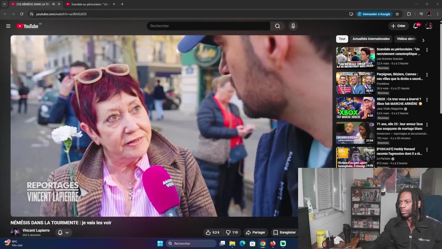Open weather widget showing 10°C

point(14,243)
